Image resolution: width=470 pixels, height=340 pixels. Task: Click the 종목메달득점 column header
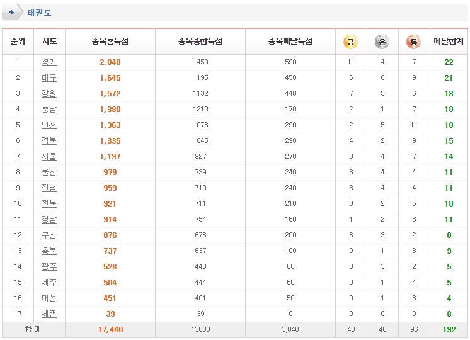290,41
